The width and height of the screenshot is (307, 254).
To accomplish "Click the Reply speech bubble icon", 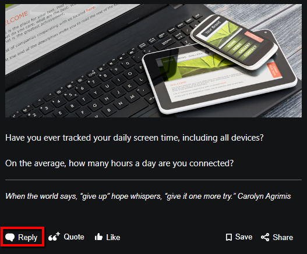I will (10, 237).
